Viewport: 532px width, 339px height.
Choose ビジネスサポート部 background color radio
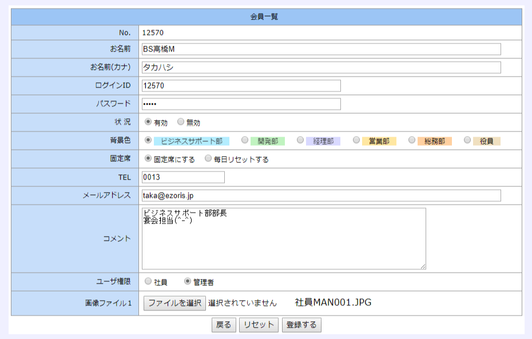pyautogui.click(x=148, y=140)
